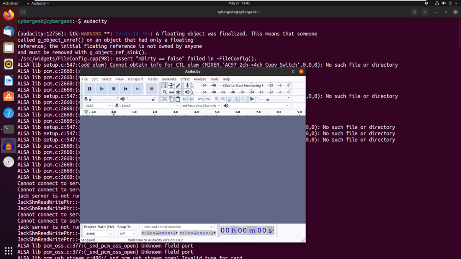Open the Transport menu
The height and width of the screenshot is (259, 461).
pyautogui.click(x=135, y=79)
